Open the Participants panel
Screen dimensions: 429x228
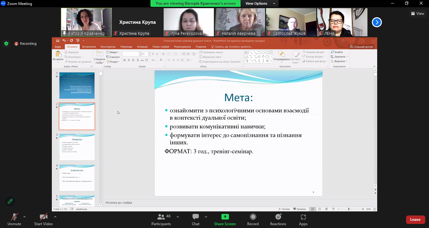(x=161, y=219)
